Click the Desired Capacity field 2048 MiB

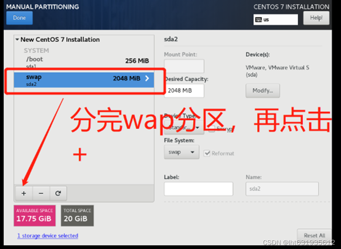(x=184, y=91)
